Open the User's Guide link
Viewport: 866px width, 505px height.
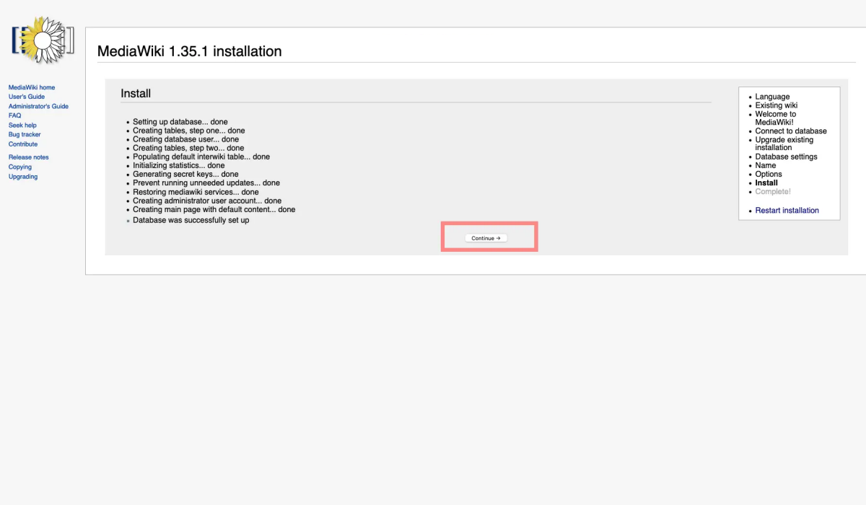[27, 97]
